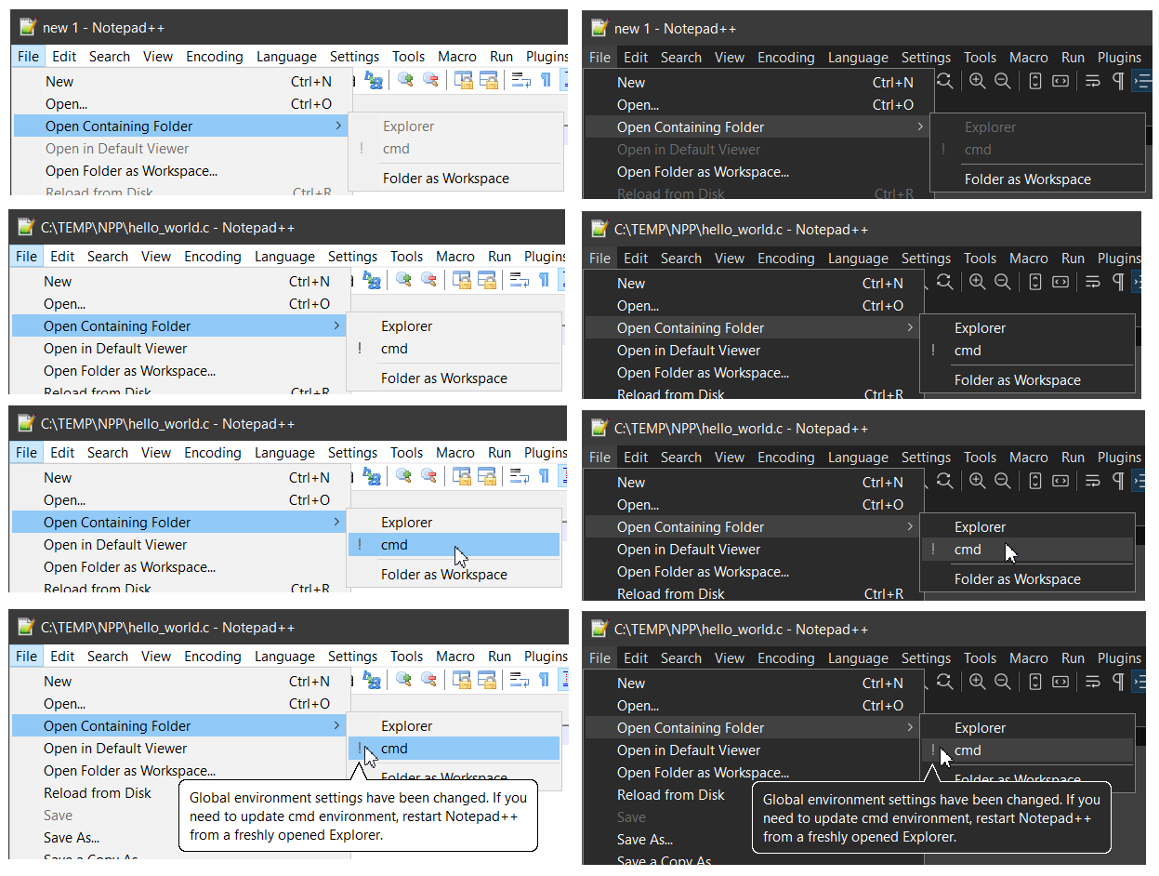Select Explorer from the submenu
The width and height of the screenshot is (1159, 876).
406,325
